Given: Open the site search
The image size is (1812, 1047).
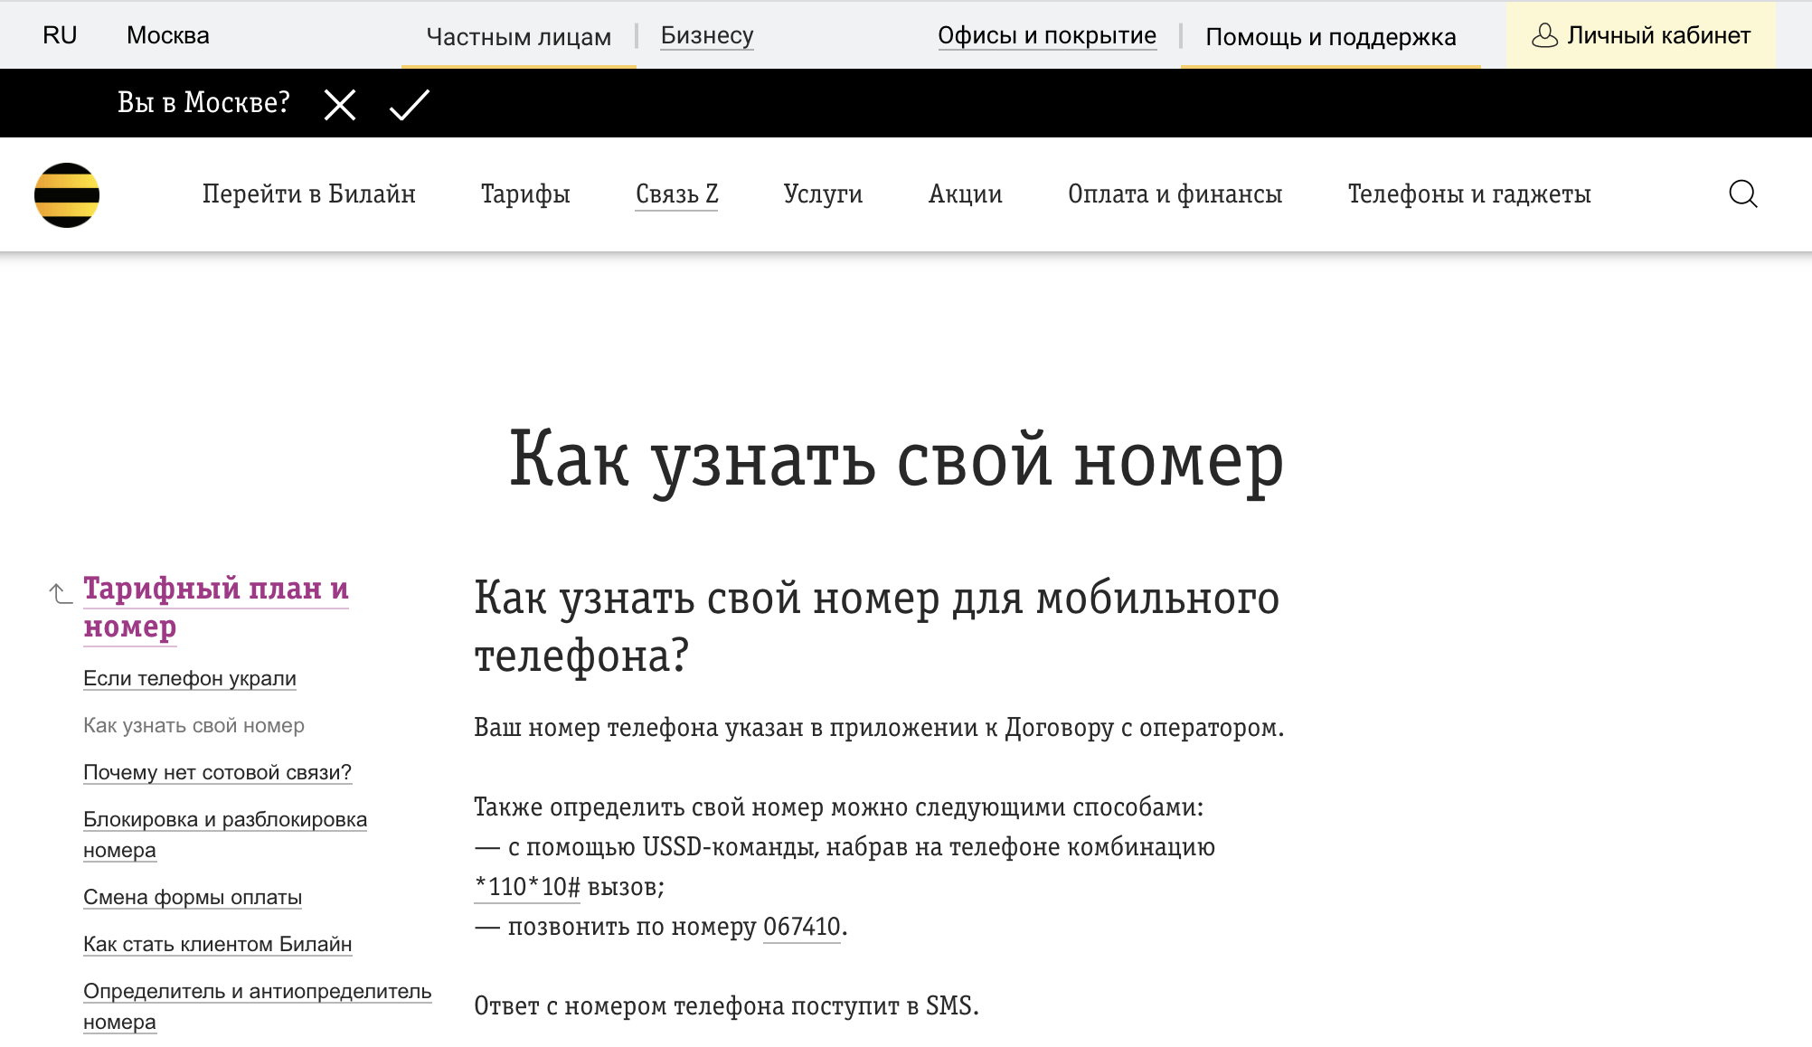Looking at the screenshot, I should pyautogui.click(x=1743, y=194).
